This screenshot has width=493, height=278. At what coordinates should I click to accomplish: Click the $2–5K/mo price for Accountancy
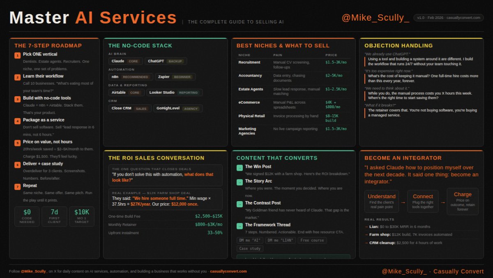point(334,76)
